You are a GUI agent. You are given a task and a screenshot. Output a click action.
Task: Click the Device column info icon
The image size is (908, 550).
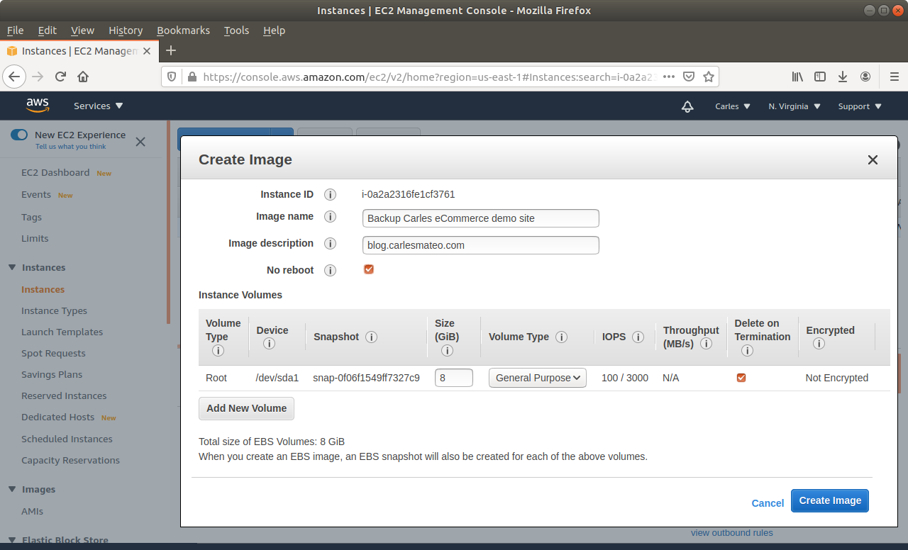(x=269, y=344)
